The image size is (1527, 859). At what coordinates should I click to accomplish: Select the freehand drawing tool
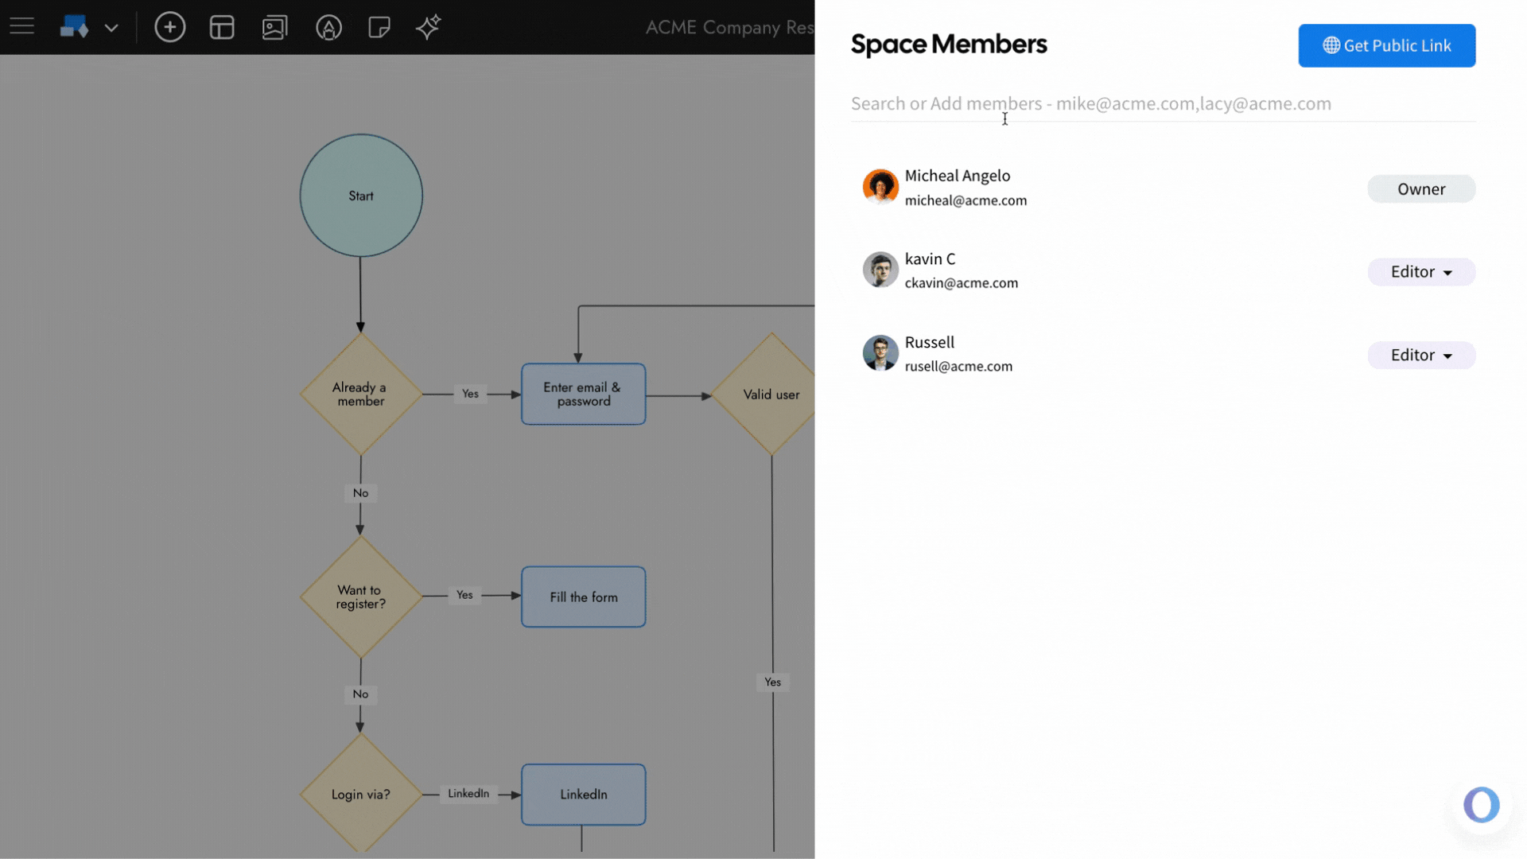328,27
